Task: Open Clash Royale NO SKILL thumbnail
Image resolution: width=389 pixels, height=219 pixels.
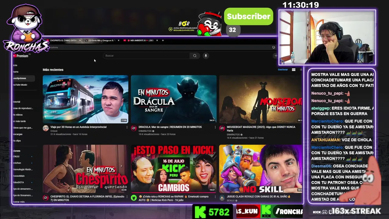Action: pyautogui.click(x=261, y=169)
